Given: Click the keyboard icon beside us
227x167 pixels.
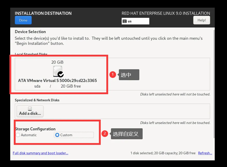Looking at the screenshot, I should [124, 21].
